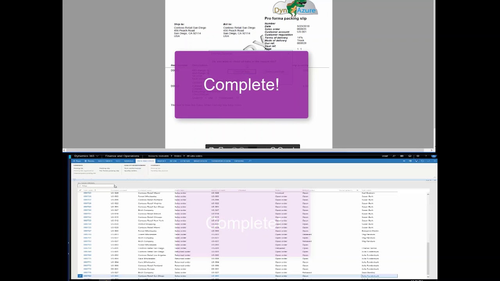Select the Pick and pack ribbon tab
Viewport: 500px width, 281px height.
click(145, 161)
